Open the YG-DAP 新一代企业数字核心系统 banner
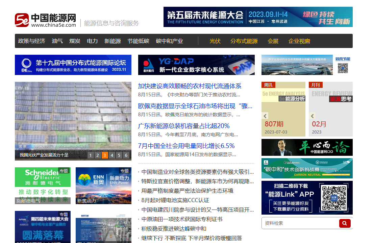 coord(196,65)
